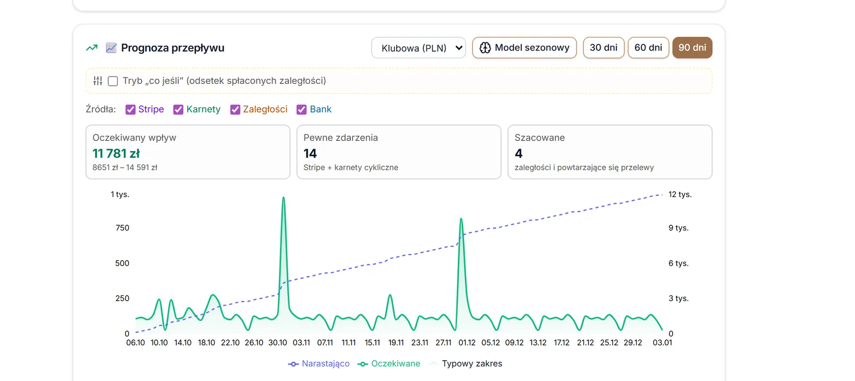Viewport: 855px width, 381px height.
Task: Click the 01.12 date on the chart axis
Action: pos(467,343)
